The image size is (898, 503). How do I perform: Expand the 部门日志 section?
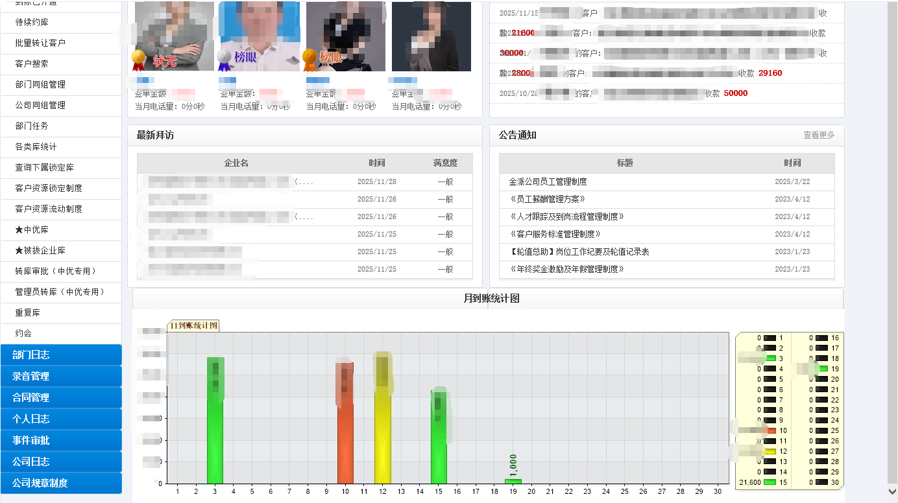[x=61, y=355]
